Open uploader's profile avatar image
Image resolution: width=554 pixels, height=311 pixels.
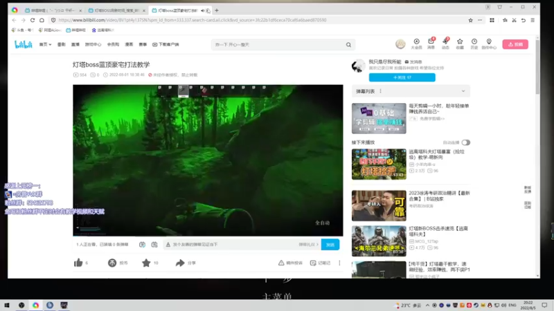click(x=358, y=66)
